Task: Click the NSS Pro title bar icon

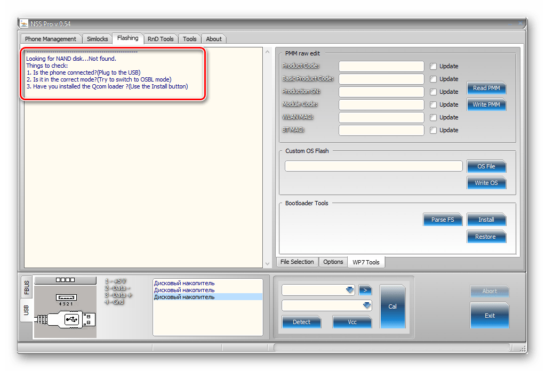Action: pyautogui.click(x=23, y=23)
